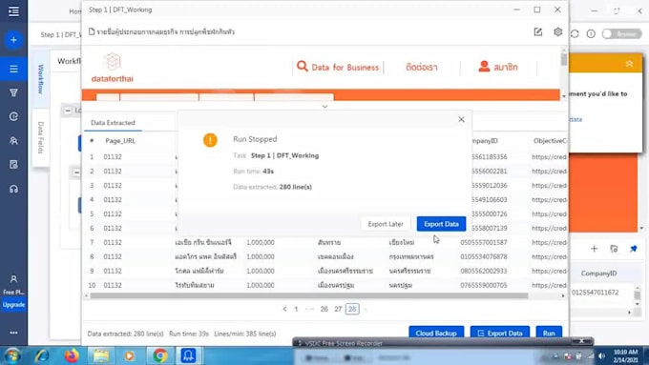Click the pin icon in background panel
The height and width of the screenshot is (365, 649).
point(634,249)
